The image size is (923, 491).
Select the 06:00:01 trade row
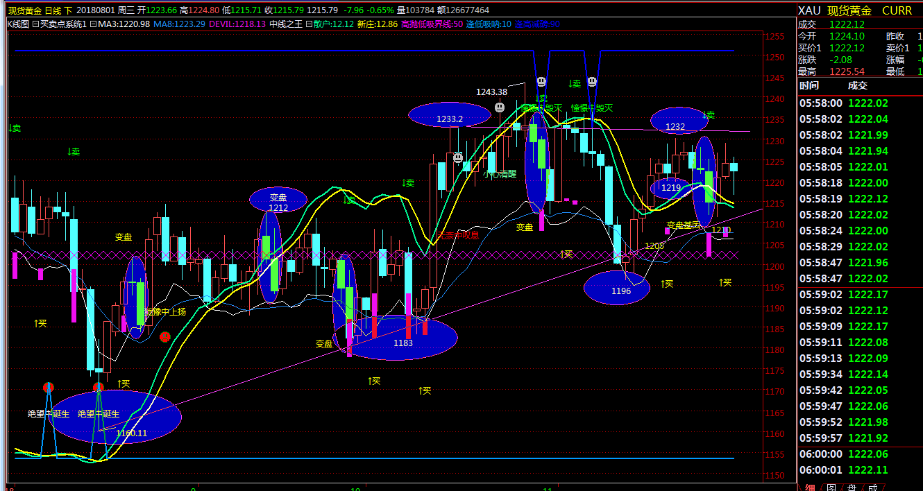[861, 470]
